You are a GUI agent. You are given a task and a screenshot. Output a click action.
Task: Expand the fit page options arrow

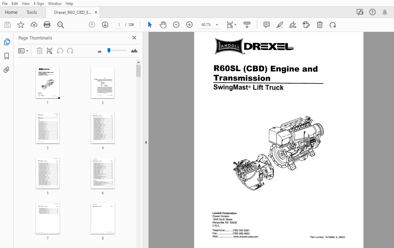(x=235, y=25)
